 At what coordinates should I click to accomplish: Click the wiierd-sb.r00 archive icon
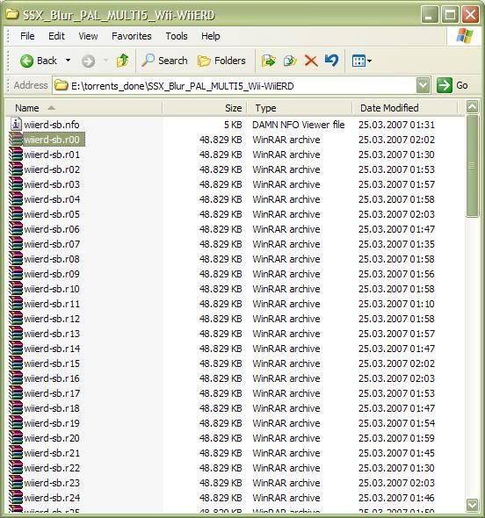tap(16, 139)
